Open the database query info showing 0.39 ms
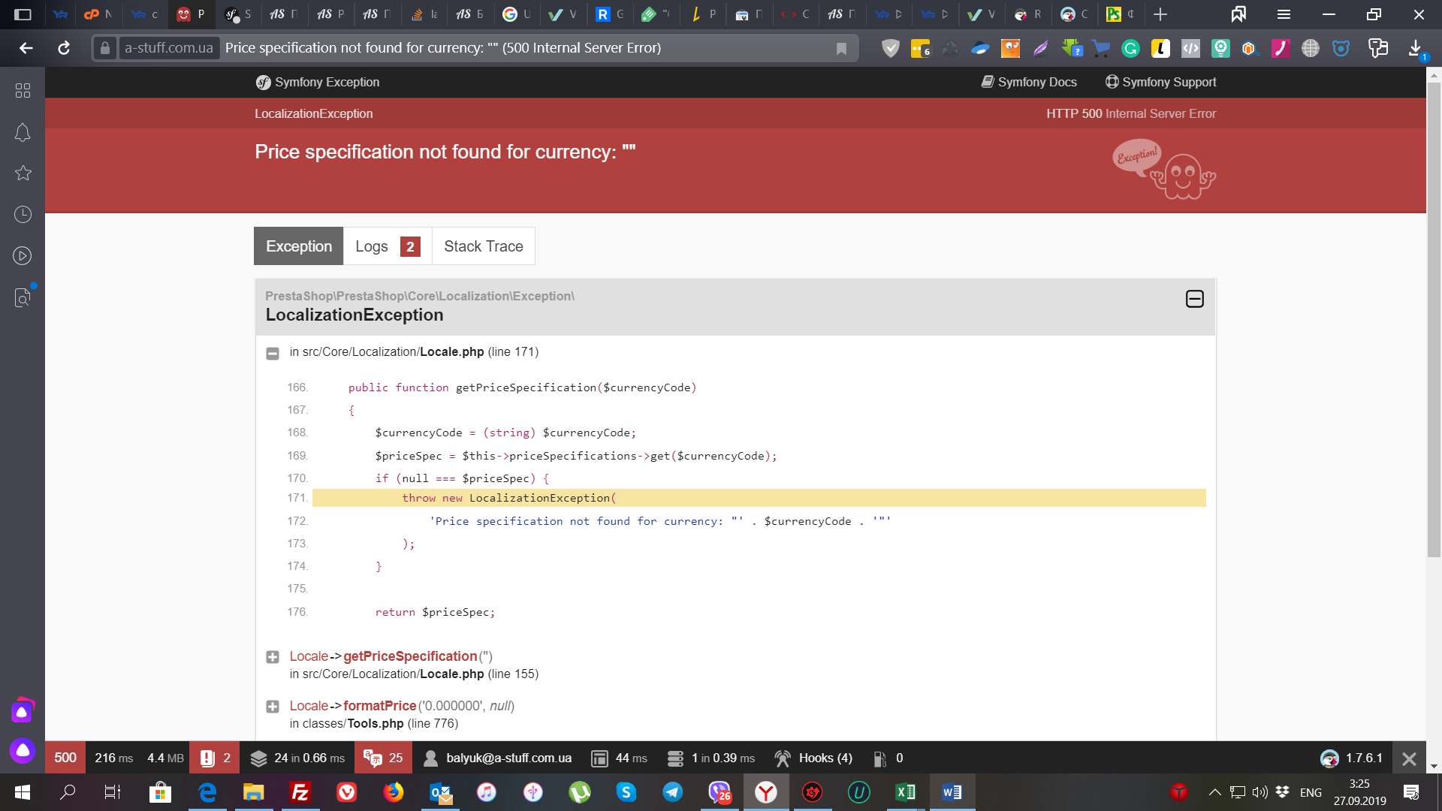The height and width of the screenshot is (811, 1442). (x=710, y=758)
